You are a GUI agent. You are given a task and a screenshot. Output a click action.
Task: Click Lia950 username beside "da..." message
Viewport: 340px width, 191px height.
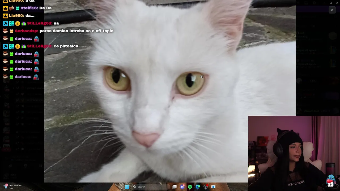pos(16,16)
